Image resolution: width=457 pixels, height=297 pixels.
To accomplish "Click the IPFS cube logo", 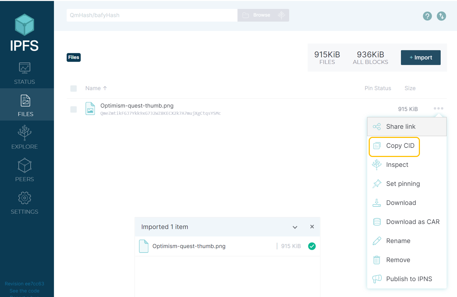I will pyautogui.click(x=24, y=25).
